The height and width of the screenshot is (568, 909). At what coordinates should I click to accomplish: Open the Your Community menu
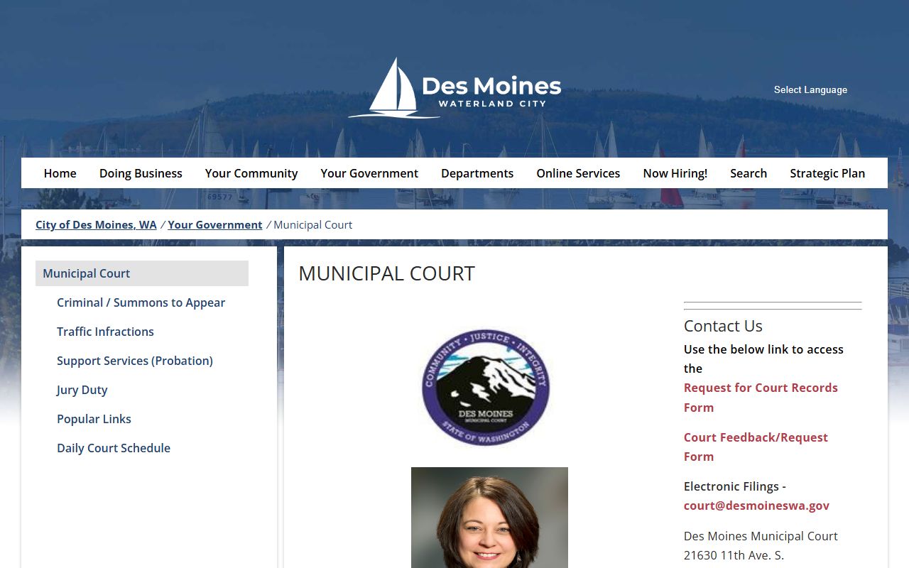tap(251, 173)
